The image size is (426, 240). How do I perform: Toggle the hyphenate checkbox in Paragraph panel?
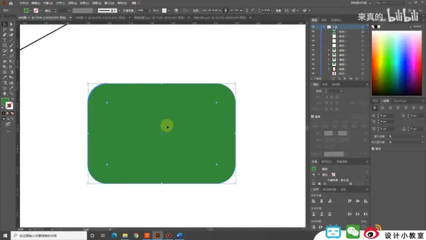pos(373,149)
